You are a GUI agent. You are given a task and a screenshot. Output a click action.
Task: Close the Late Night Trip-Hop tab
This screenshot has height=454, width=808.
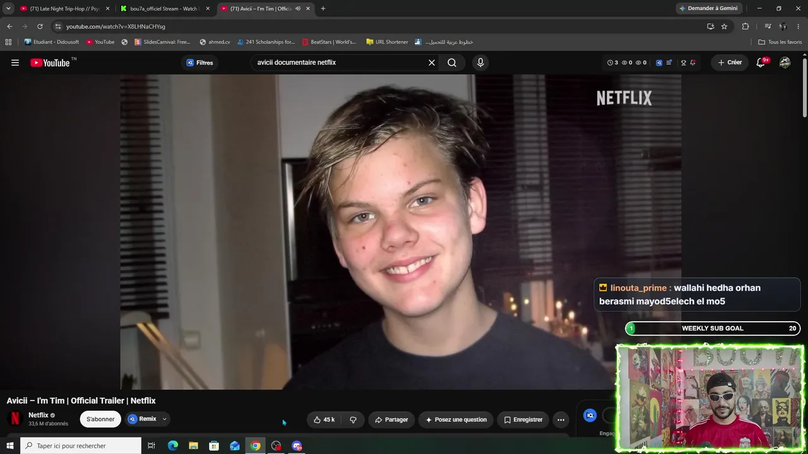point(107,8)
